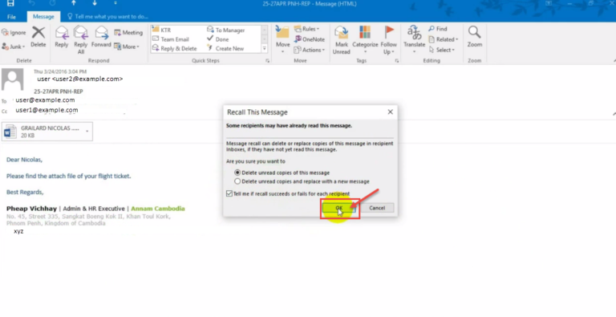Select Delete unread copies of this message
616x317 pixels.
pos(282,173)
